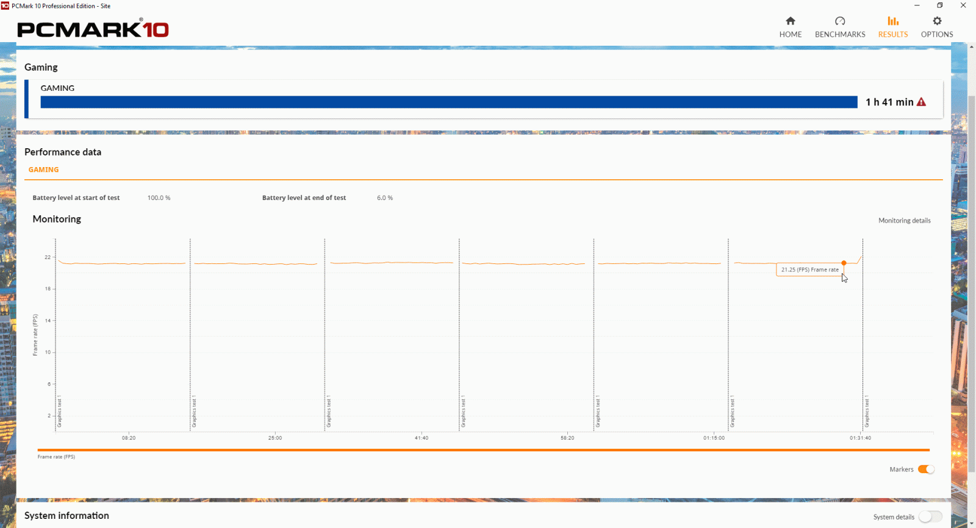
Task: Select the GAMING performance data tab
Action: click(x=44, y=170)
